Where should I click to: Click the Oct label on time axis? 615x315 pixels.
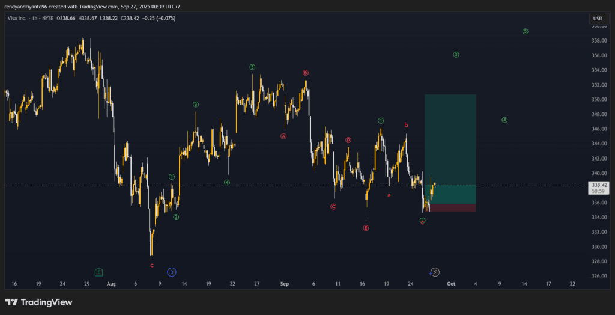point(450,283)
